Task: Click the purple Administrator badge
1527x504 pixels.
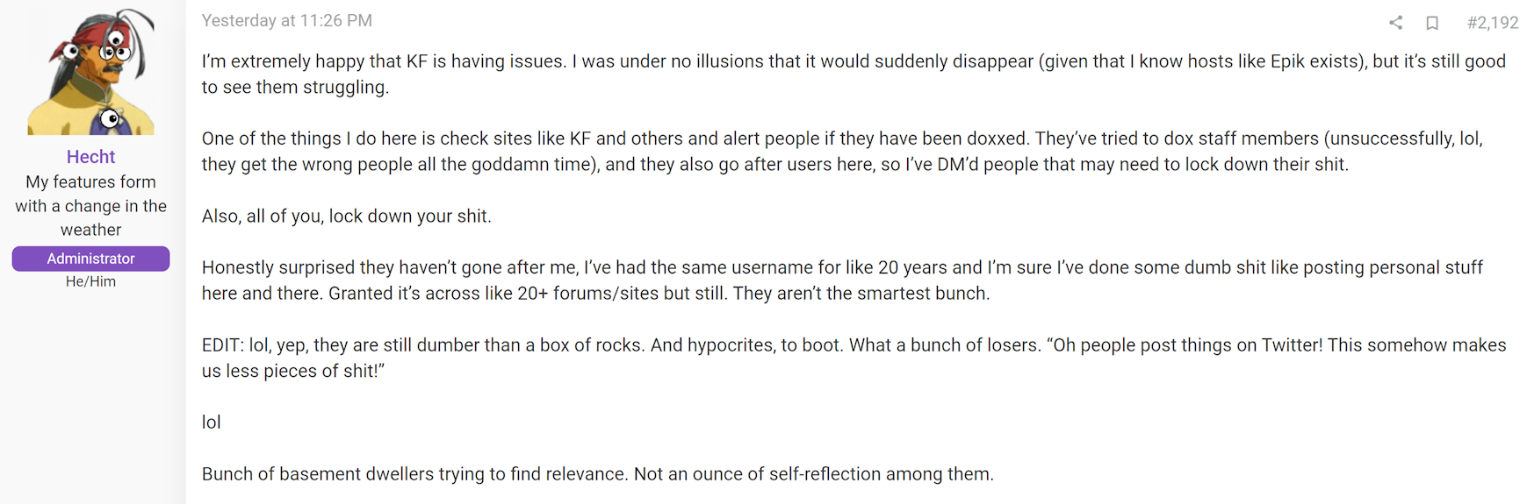Action: [x=90, y=259]
